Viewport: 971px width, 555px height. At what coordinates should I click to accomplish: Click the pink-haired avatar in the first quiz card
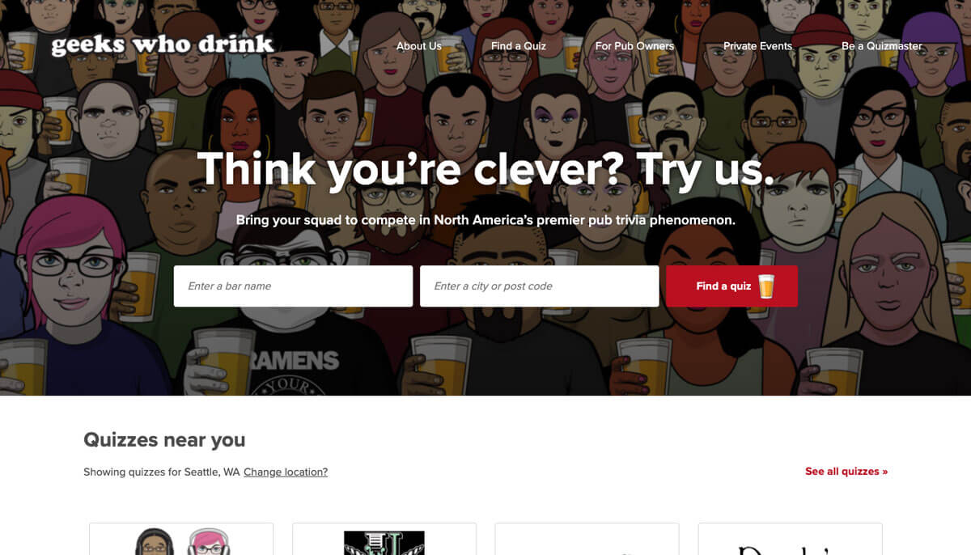coord(208,542)
